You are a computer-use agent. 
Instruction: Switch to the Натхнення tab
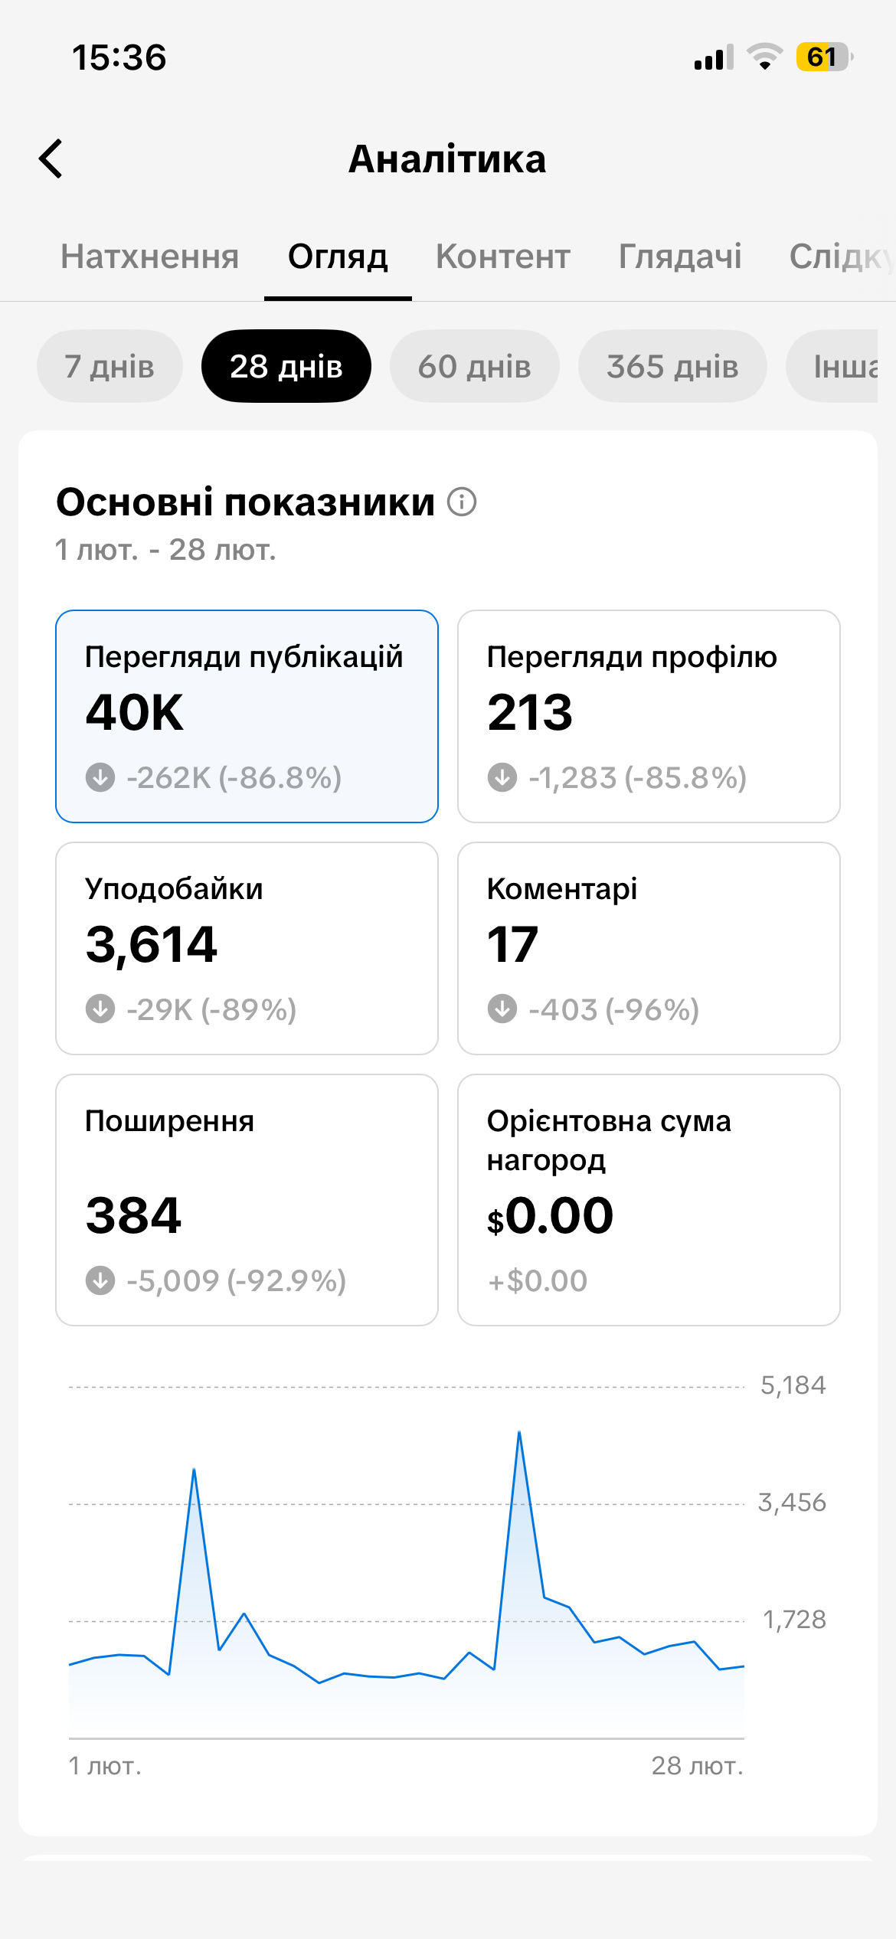149,257
